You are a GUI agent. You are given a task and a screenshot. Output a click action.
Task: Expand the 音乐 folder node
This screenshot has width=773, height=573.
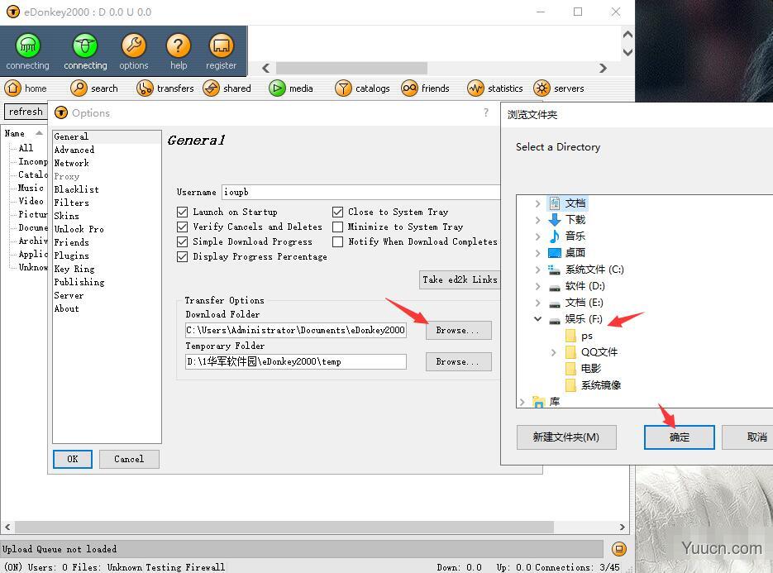[x=538, y=236]
